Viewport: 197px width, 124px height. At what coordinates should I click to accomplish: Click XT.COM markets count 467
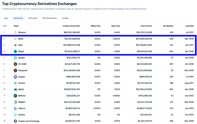[171, 64]
